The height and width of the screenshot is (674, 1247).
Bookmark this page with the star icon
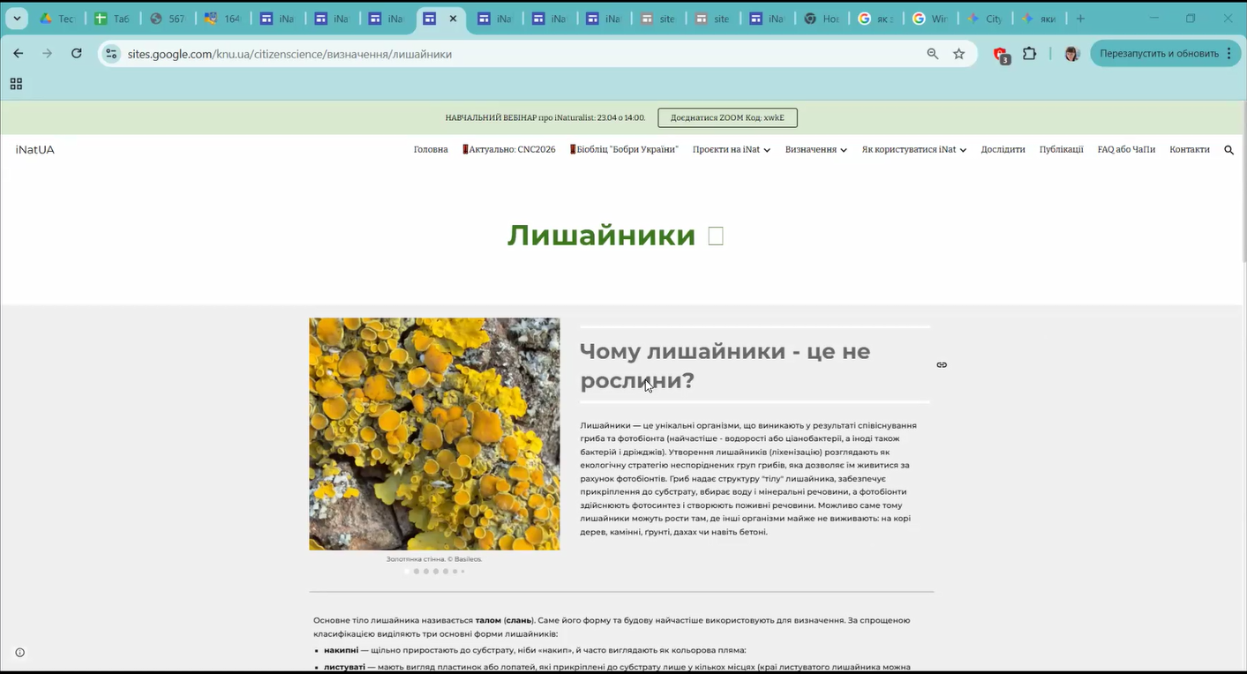[x=959, y=54]
